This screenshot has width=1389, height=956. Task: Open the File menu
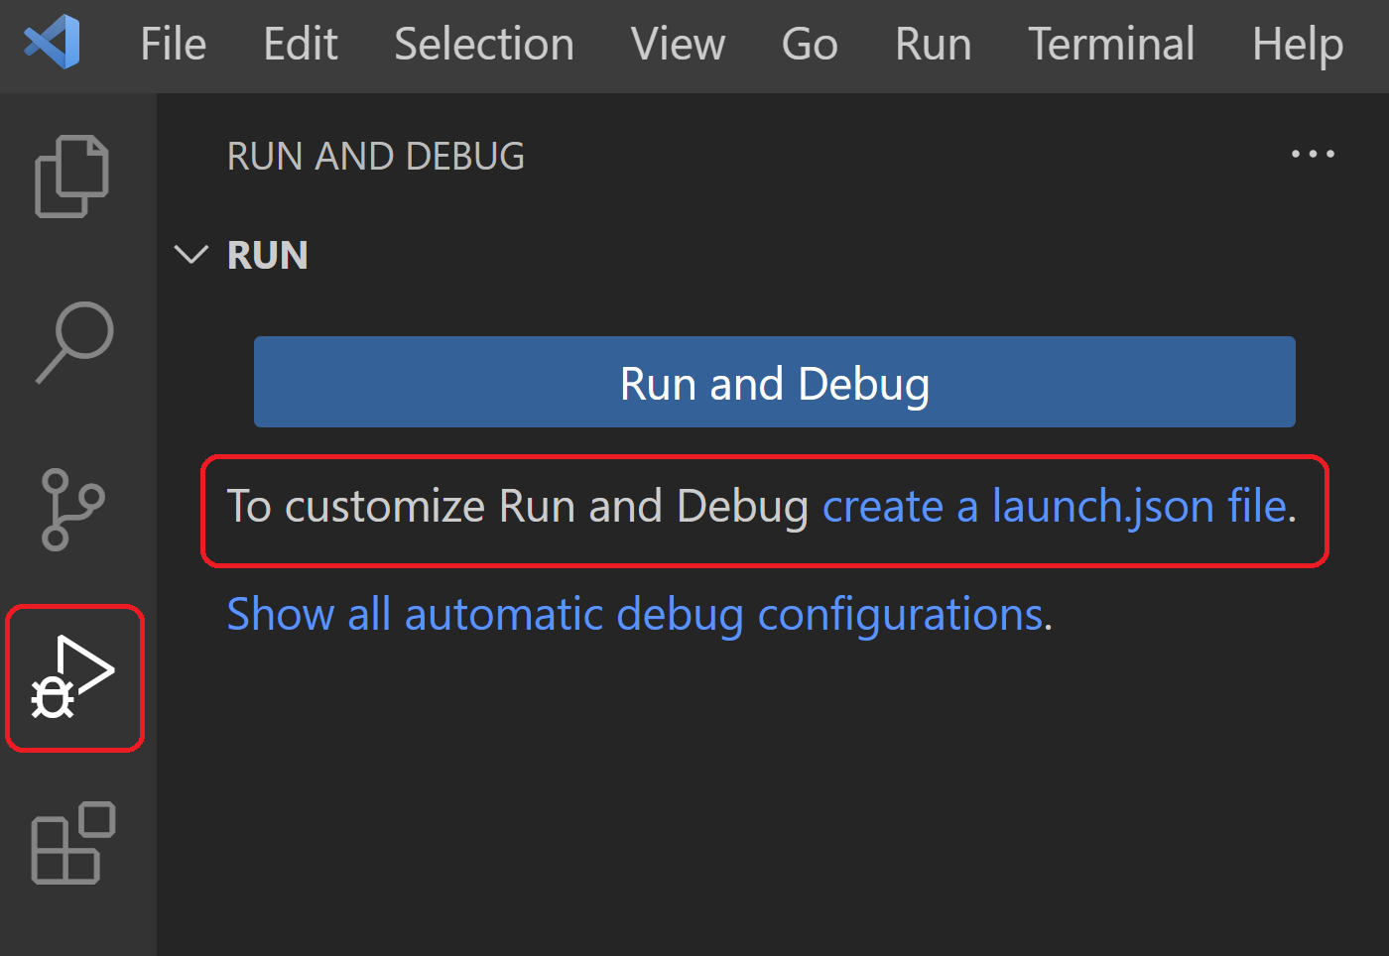[172, 44]
